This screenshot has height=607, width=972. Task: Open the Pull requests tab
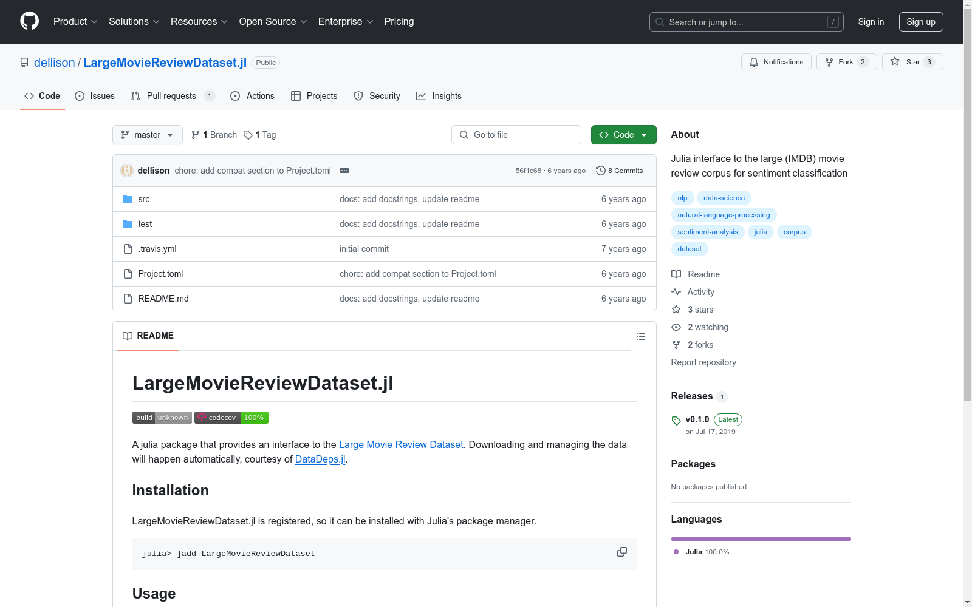173,96
